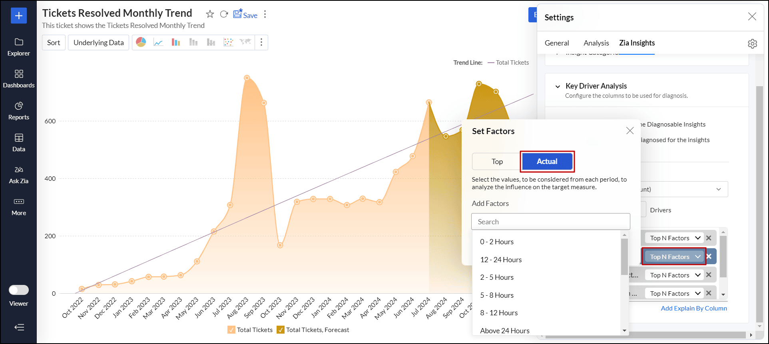This screenshot has height=344, width=769.
Task: Select the scatter chart type icon
Action: point(228,42)
